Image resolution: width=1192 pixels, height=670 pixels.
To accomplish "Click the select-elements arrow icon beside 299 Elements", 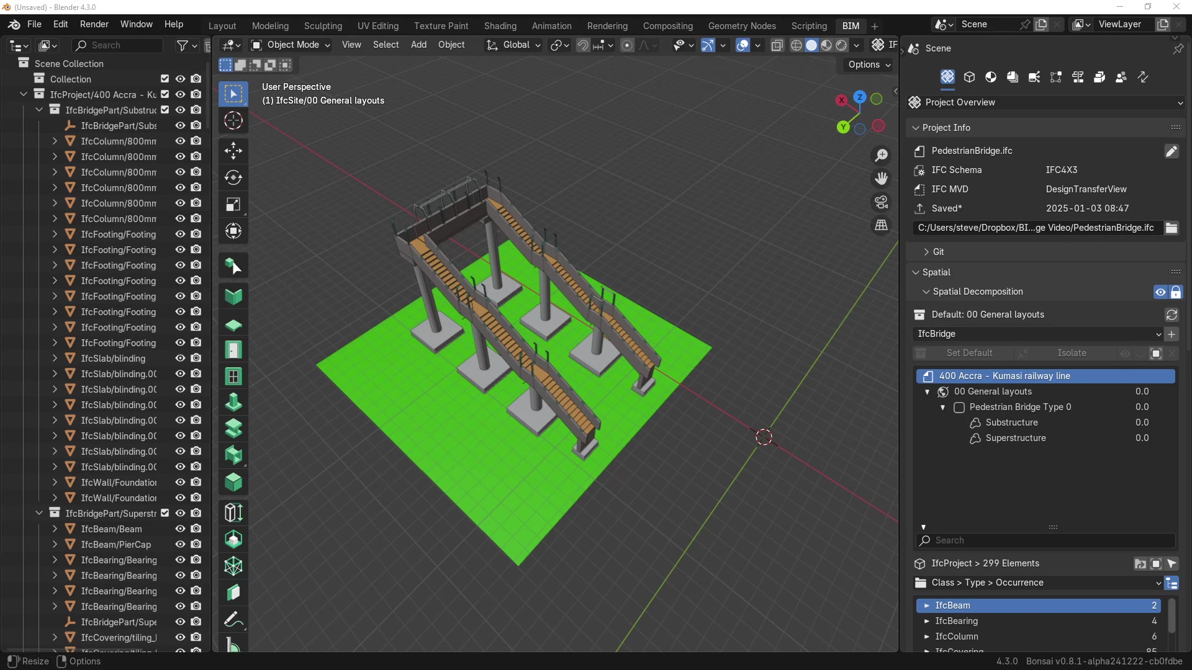I will (x=1172, y=564).
